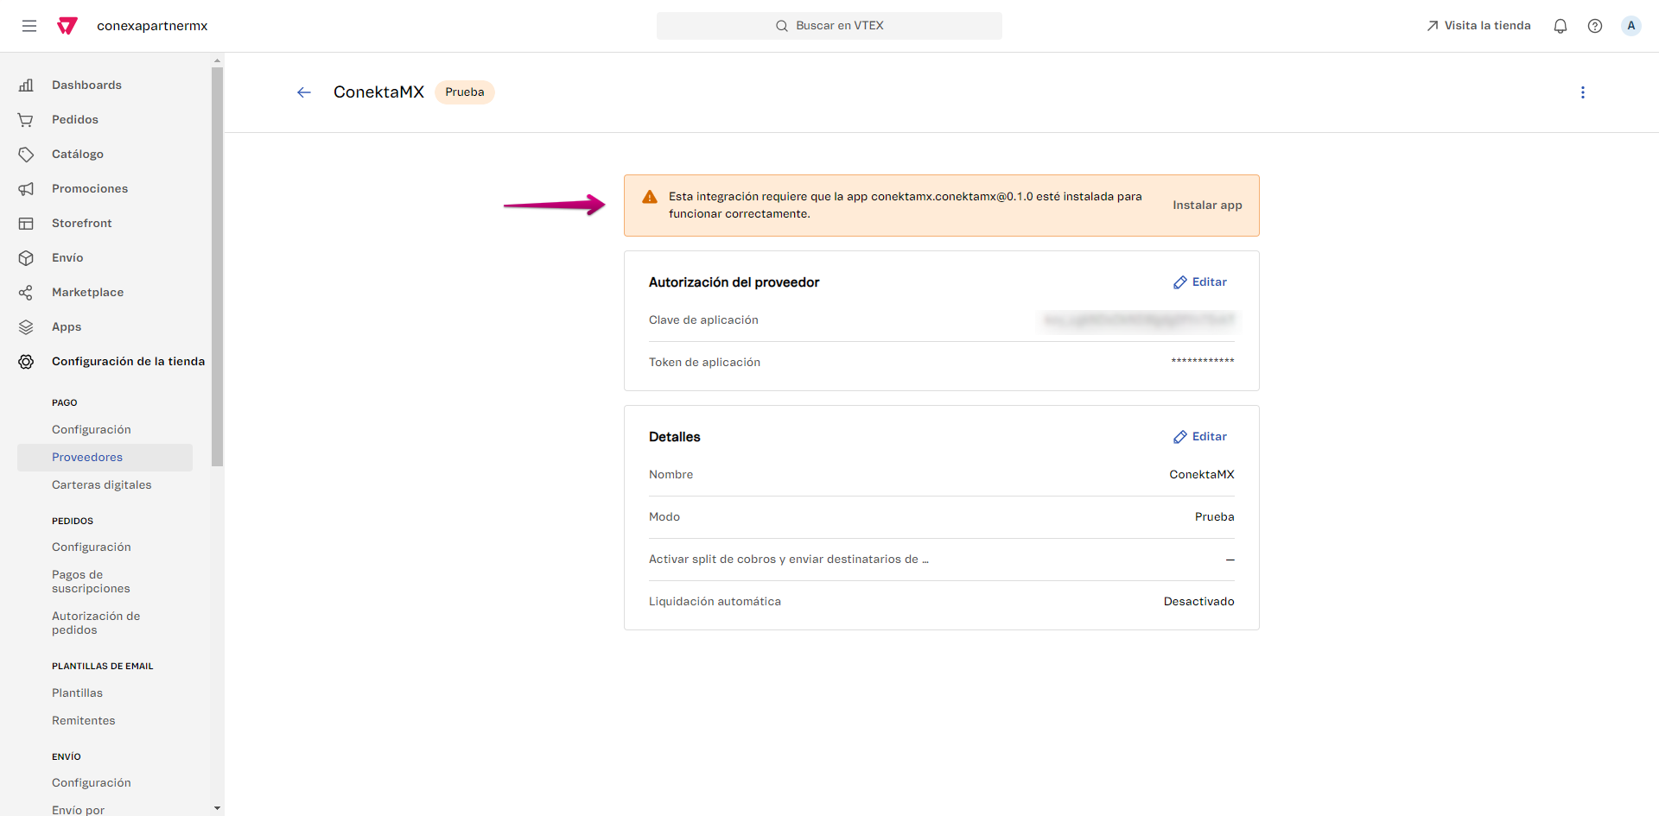Image resolution: width=1659 pixels, height=816 pixels.
Task: Click the Token de aplicación label
Action: click(x=704, y=363)
